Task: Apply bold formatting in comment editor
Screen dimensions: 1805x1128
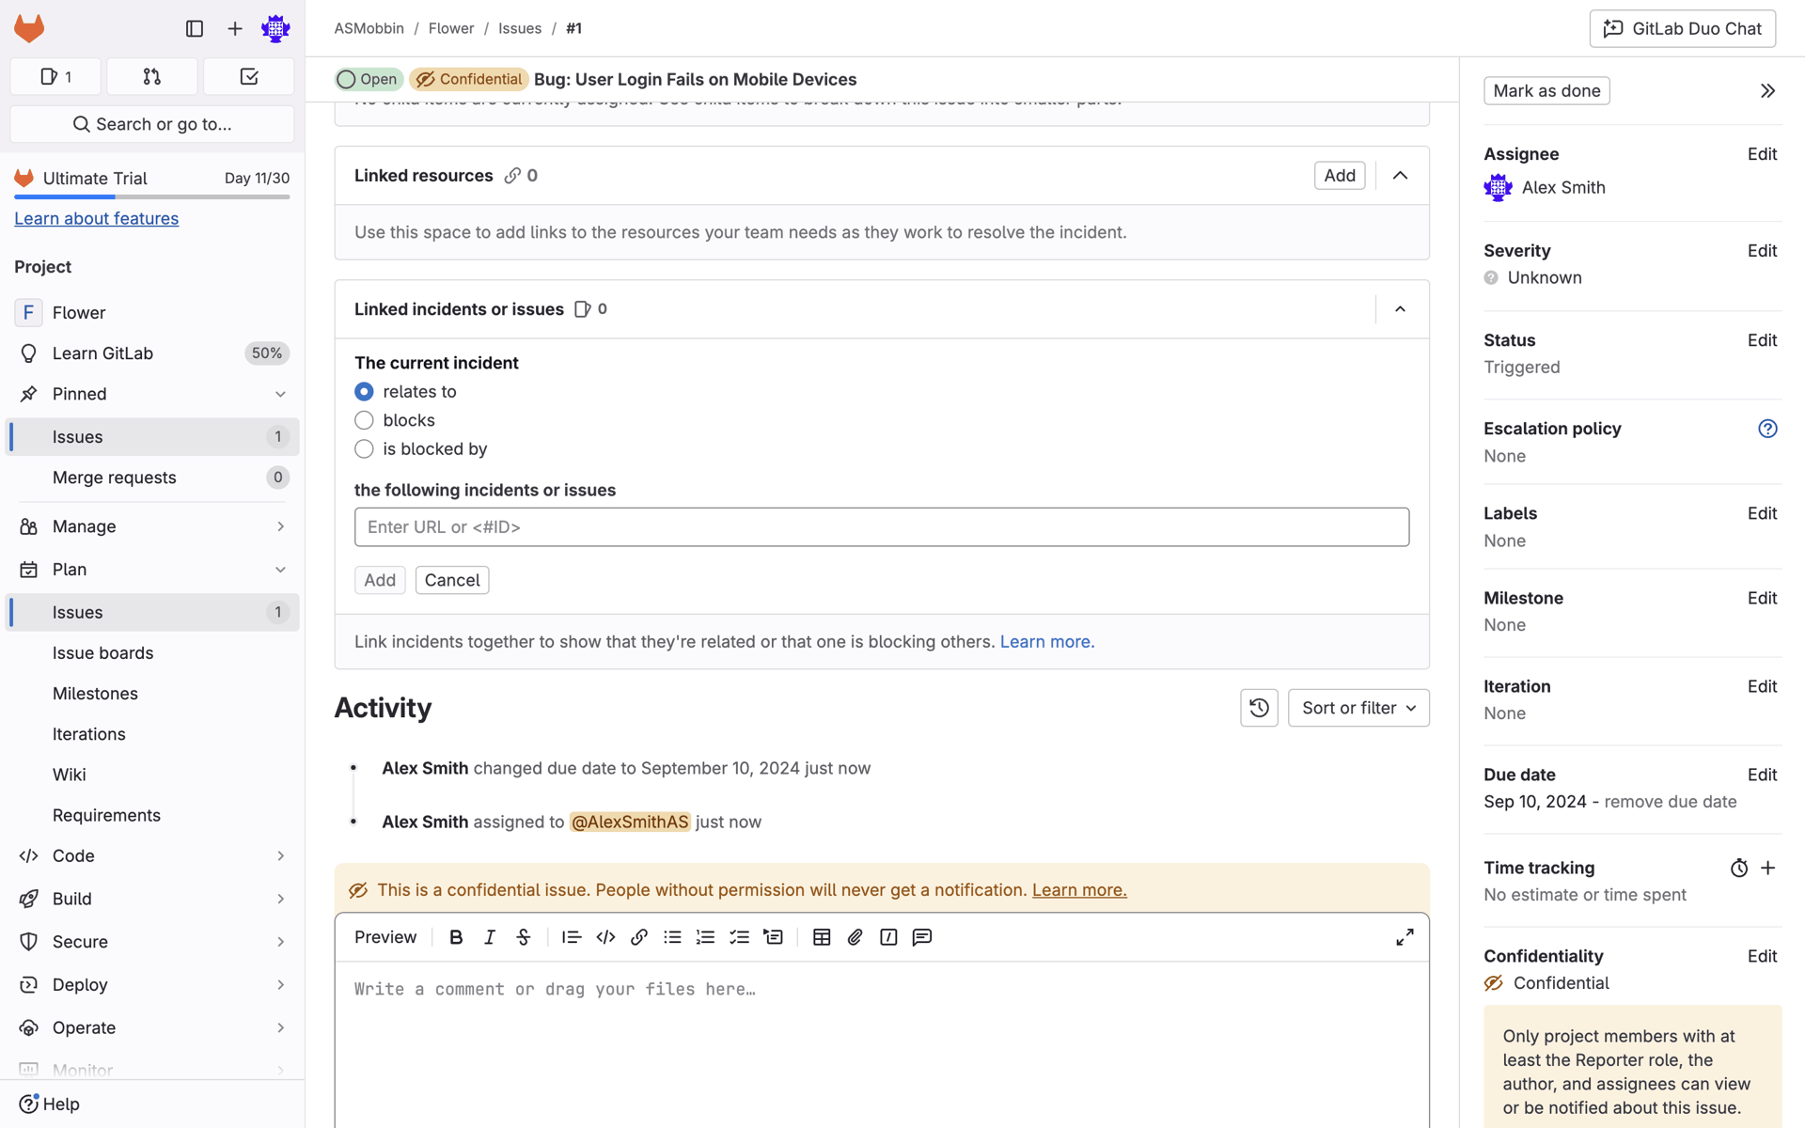Action: [456, 937]
